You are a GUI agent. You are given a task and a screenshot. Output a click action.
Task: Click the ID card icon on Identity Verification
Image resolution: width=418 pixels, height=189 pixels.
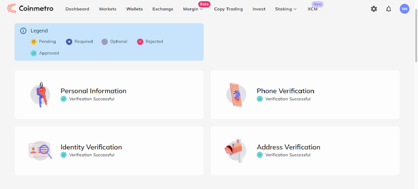(40, 151)
